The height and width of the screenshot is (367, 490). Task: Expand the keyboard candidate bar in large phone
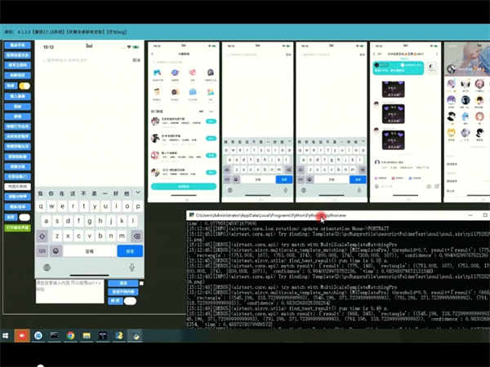[x=136, y=193]
